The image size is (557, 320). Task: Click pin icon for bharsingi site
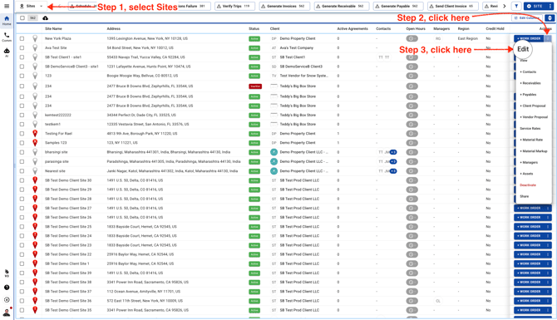(x=35, y=152)
